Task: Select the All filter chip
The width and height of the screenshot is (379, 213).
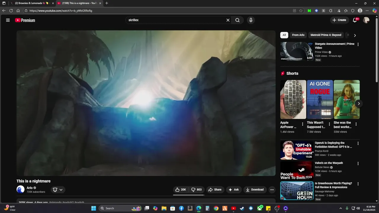Action: (x=284, y=35)
